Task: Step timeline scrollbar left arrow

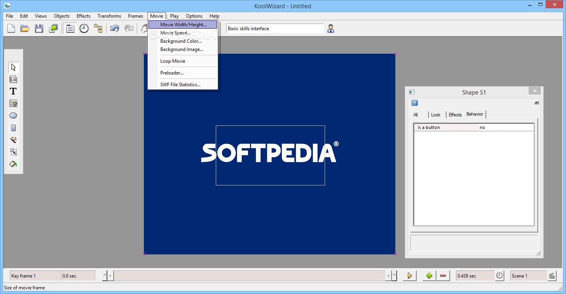Action: 110,276
